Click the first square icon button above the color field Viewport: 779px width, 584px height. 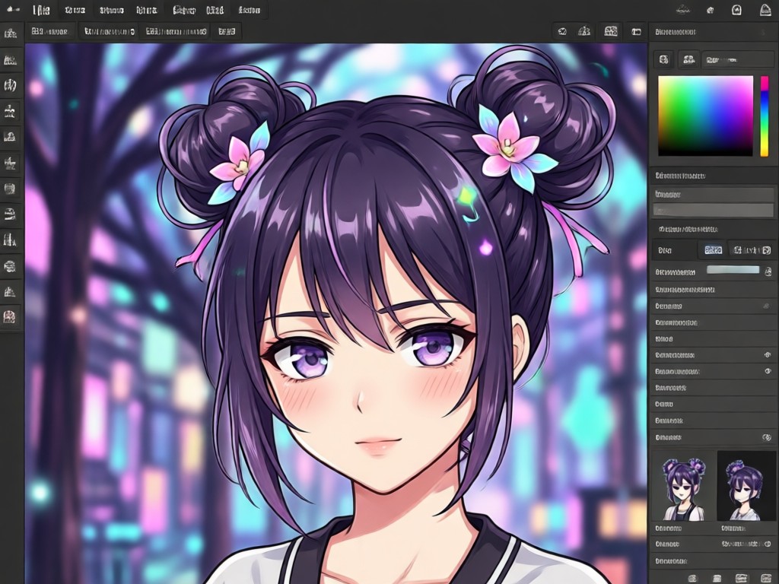[663, 59]
